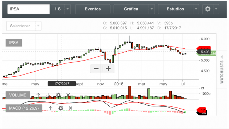Viewport: 229px width, 129px height.
Task: Move the MACD panel up
Action: click(50, 108)
